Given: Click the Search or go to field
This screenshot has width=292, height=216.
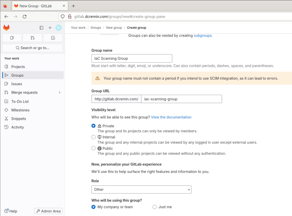Looking at the screenshot, I should (x=33, y=48).
